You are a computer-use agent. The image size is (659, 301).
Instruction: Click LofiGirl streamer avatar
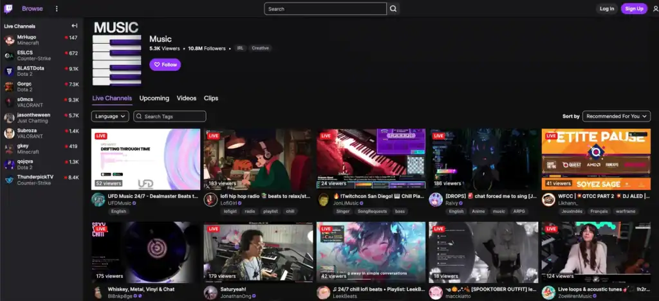point(210,199)
